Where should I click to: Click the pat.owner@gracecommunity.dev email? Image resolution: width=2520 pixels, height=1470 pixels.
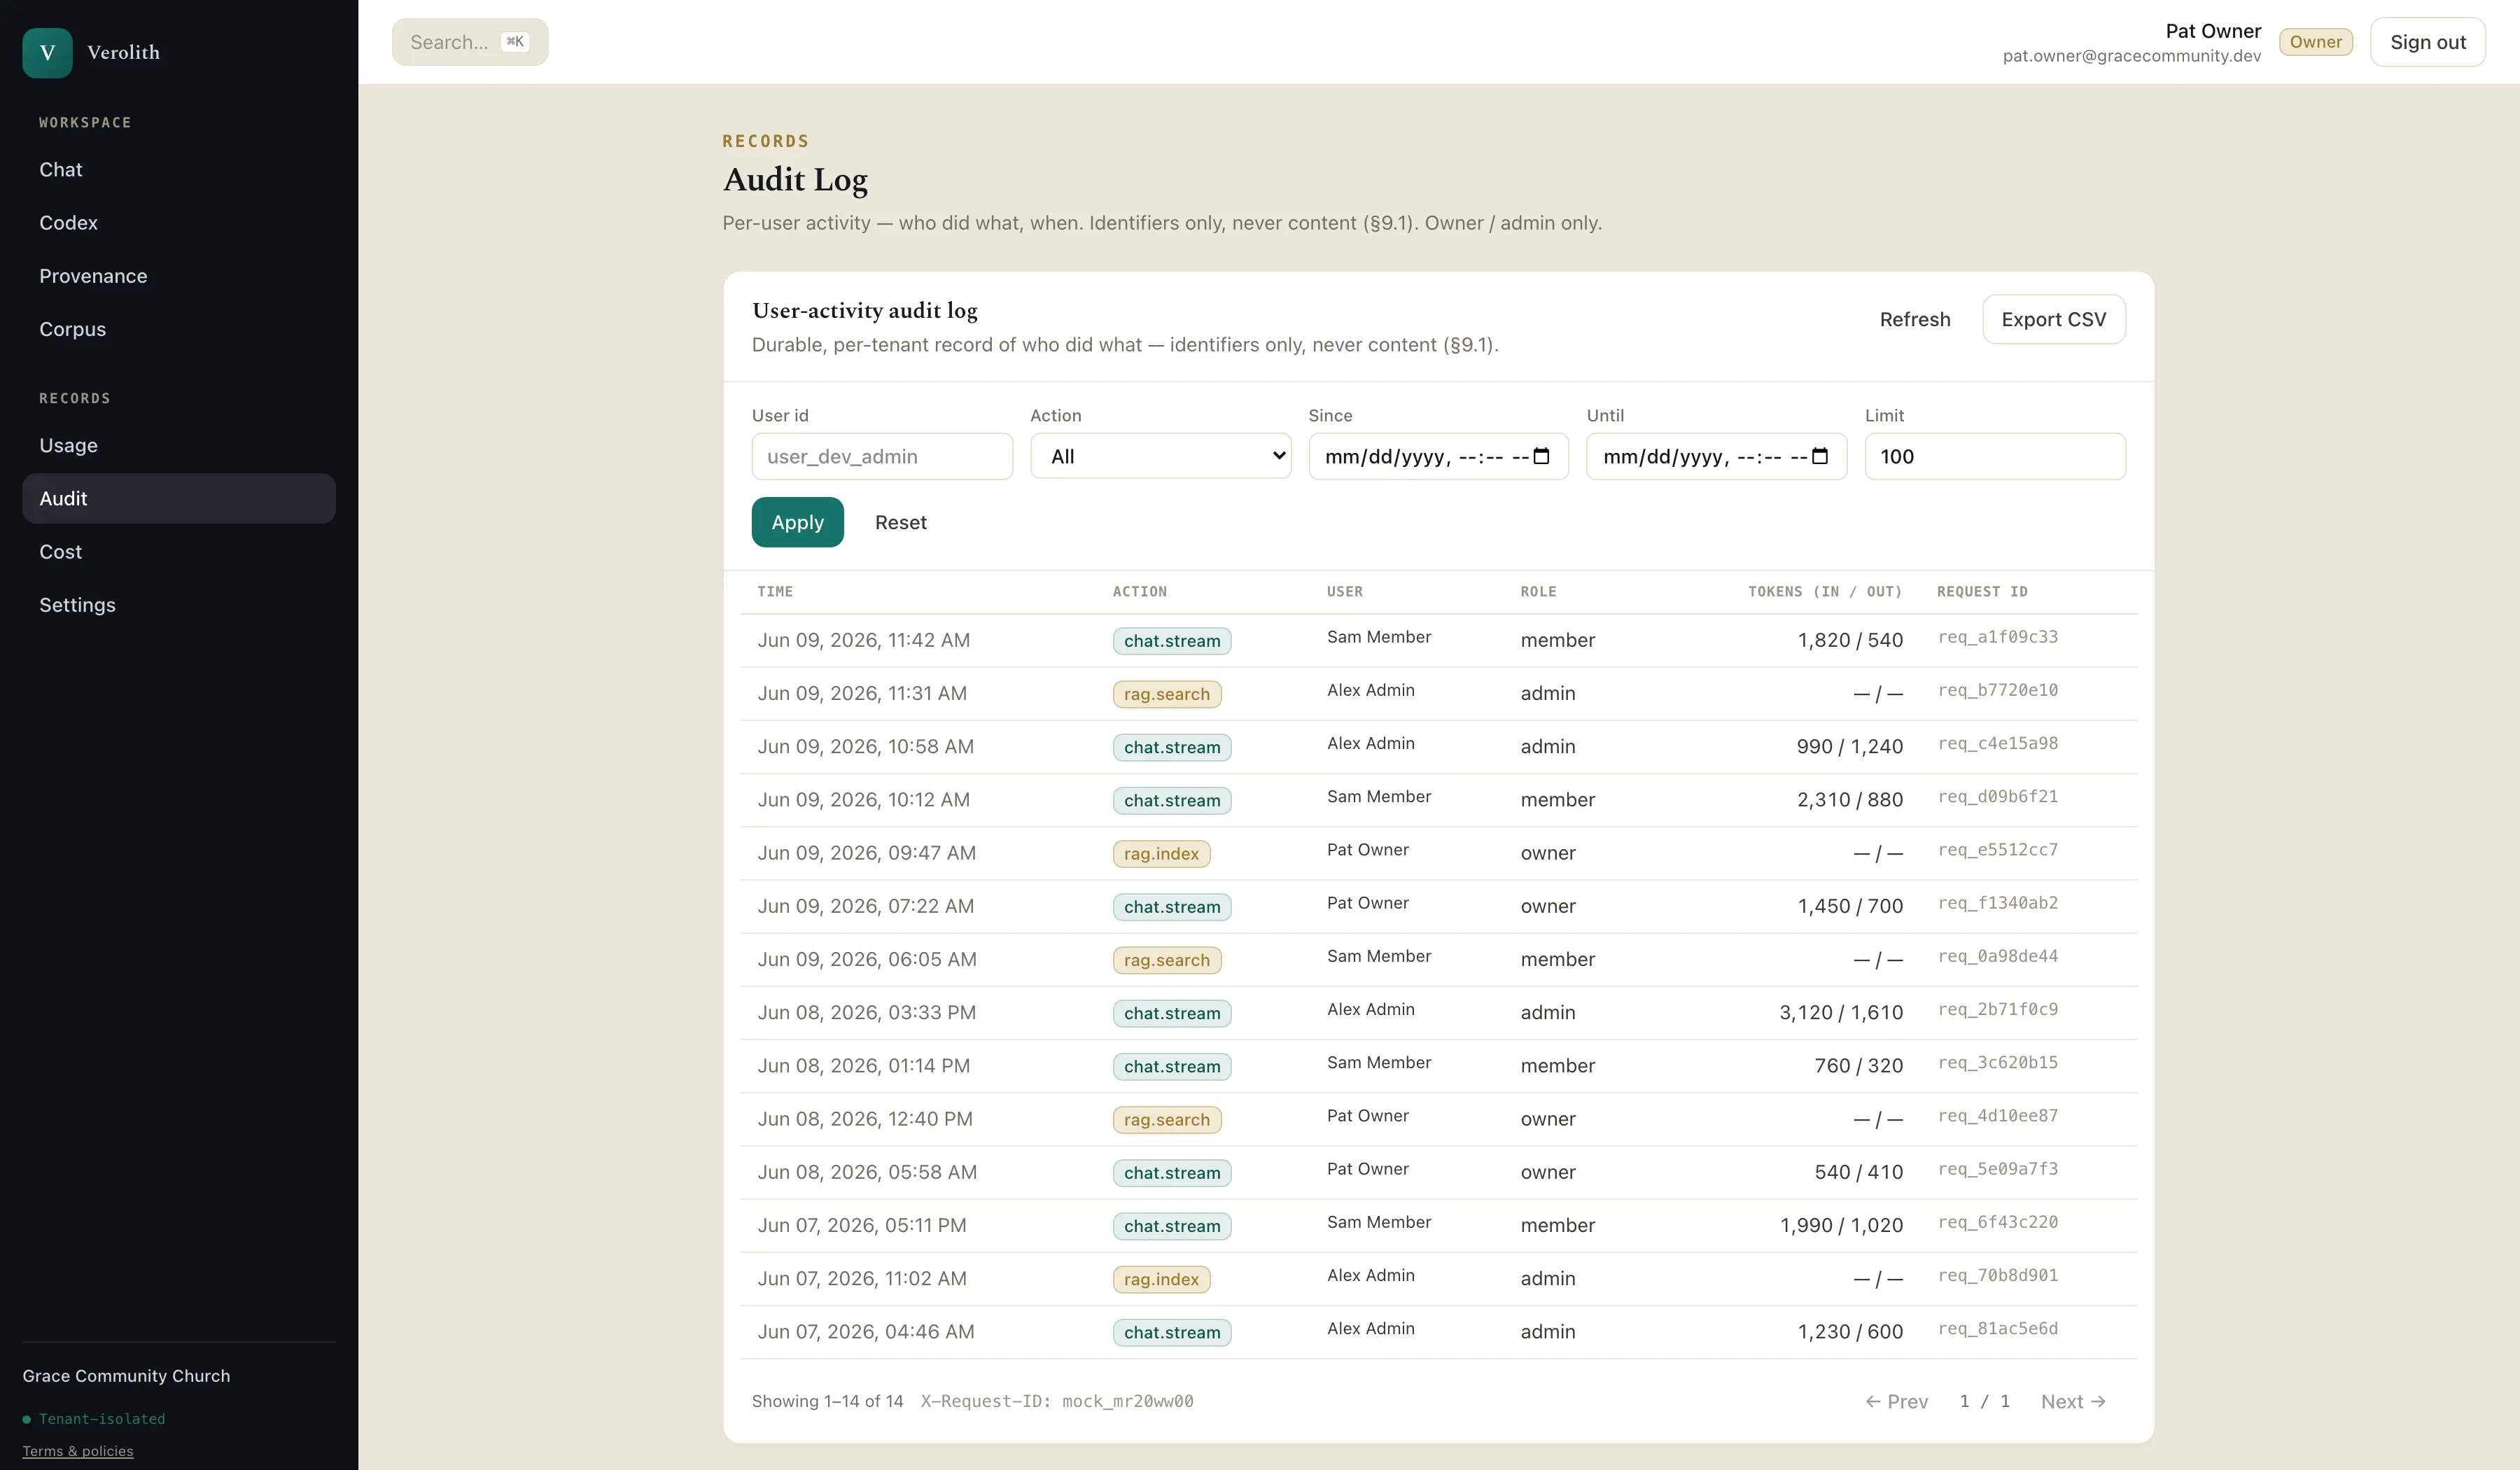pos(2131,56)
